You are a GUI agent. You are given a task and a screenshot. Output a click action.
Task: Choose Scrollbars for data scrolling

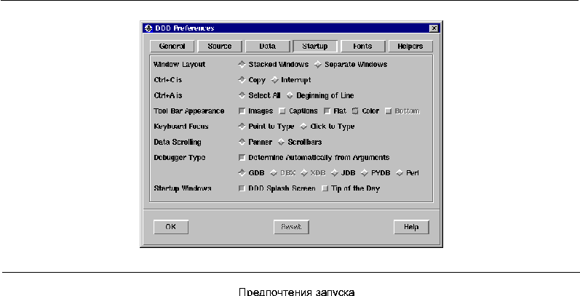(282, 142)
